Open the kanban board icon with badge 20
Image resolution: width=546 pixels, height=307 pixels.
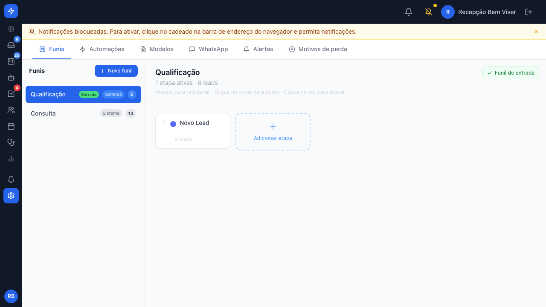[11, 61]
